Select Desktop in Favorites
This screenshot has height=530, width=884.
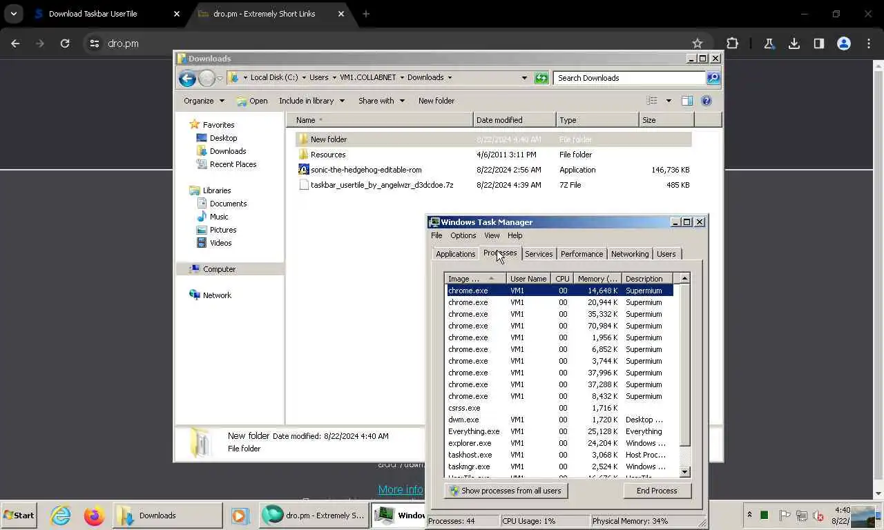223,138
